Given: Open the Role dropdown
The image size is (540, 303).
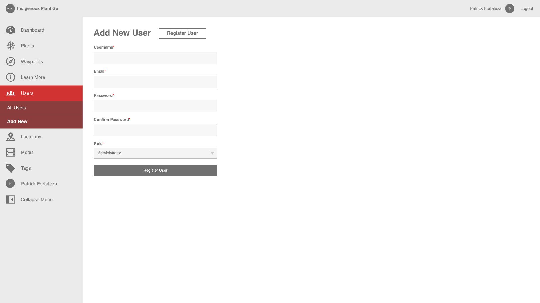Looking at the screenshot, I should (152, 153).
